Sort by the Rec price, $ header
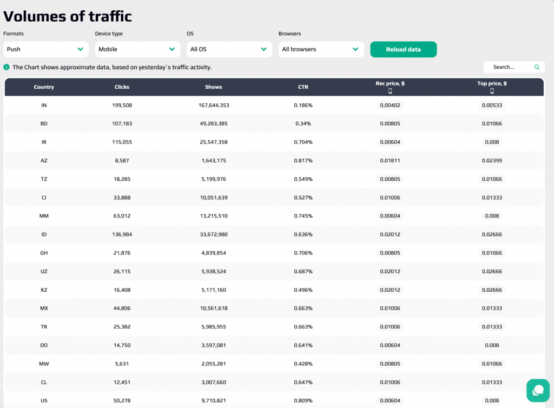 (390, 84)
